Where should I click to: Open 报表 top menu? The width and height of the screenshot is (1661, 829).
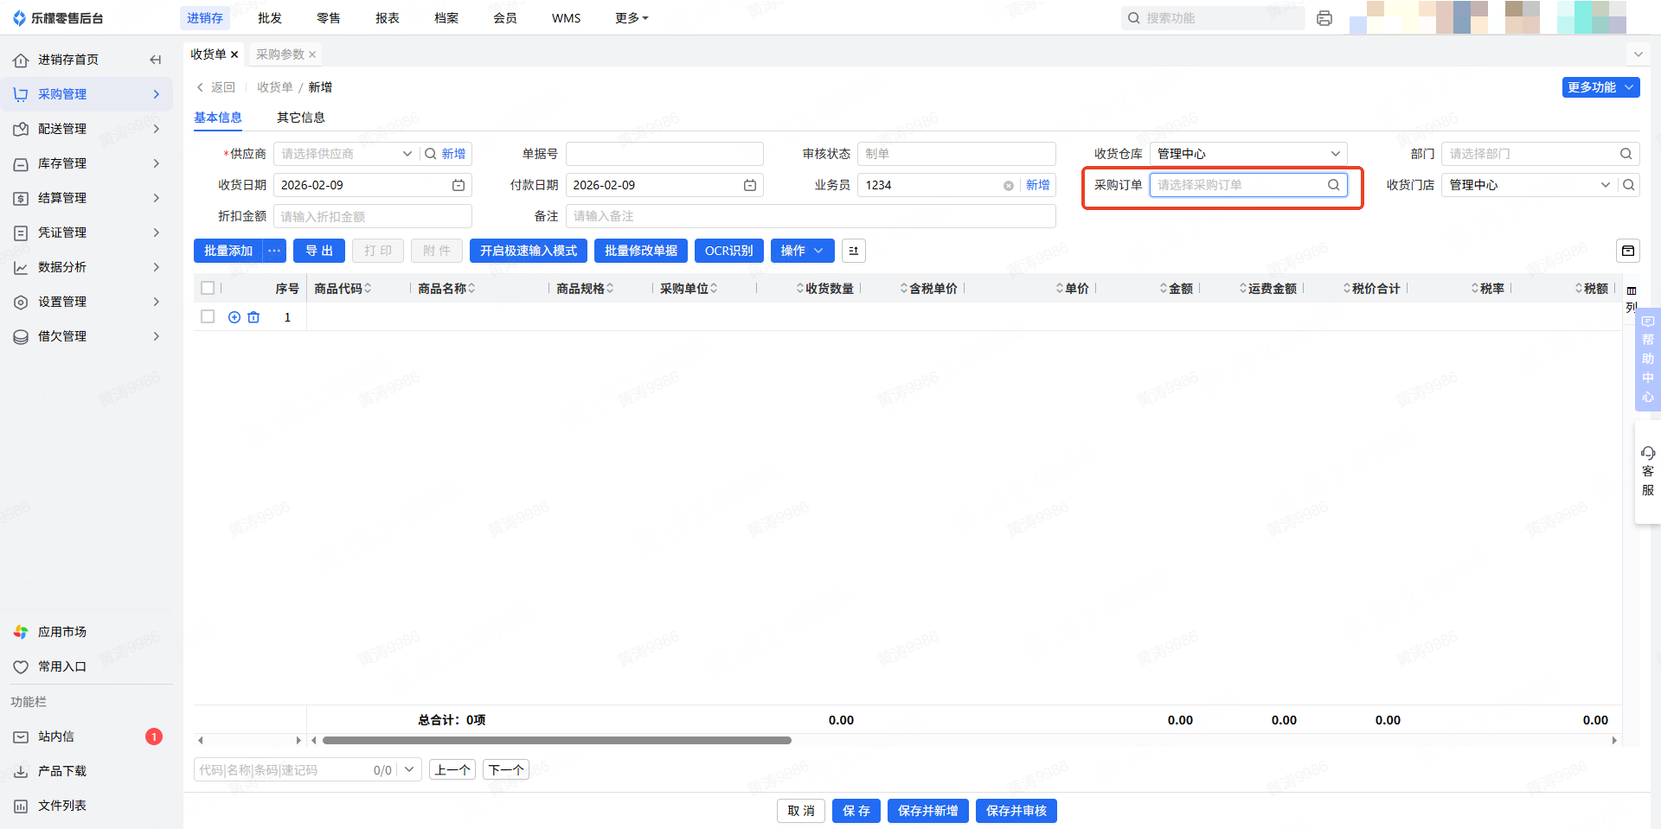(388, 18)
